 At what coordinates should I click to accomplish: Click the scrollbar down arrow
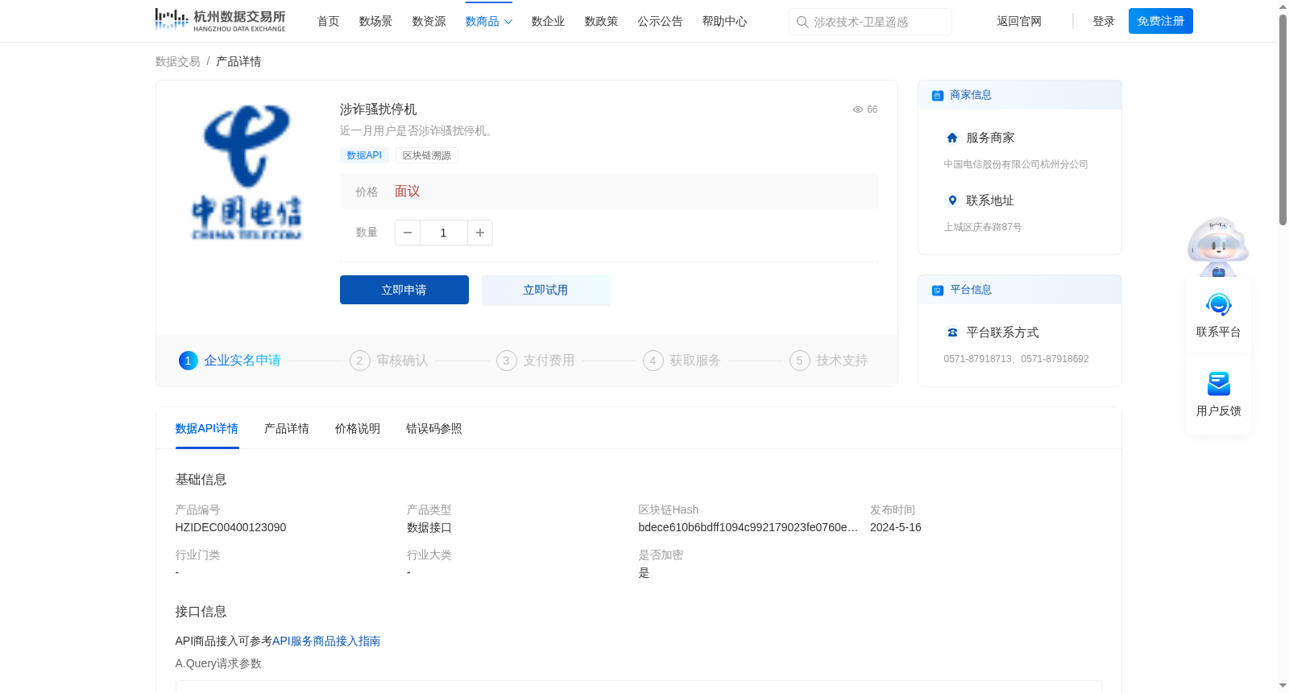[x=1283, y=687]
